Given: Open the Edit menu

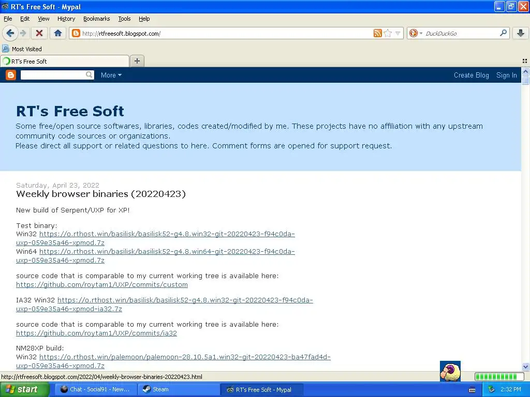Looking at the screenshot, I should [25, 19].
